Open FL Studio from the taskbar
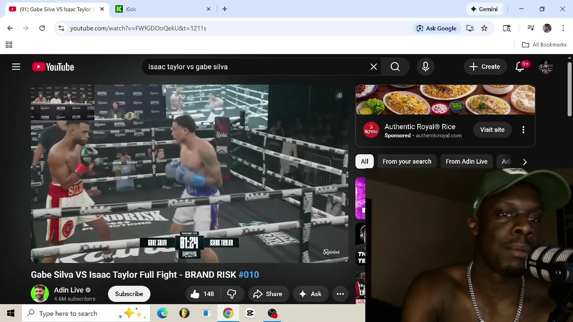 pos(184,314)
